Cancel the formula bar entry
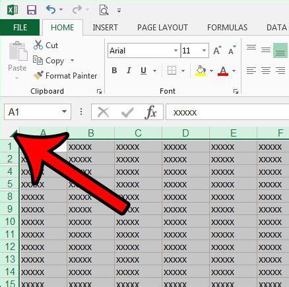289x287 pixels. click(x=103, y=112)
